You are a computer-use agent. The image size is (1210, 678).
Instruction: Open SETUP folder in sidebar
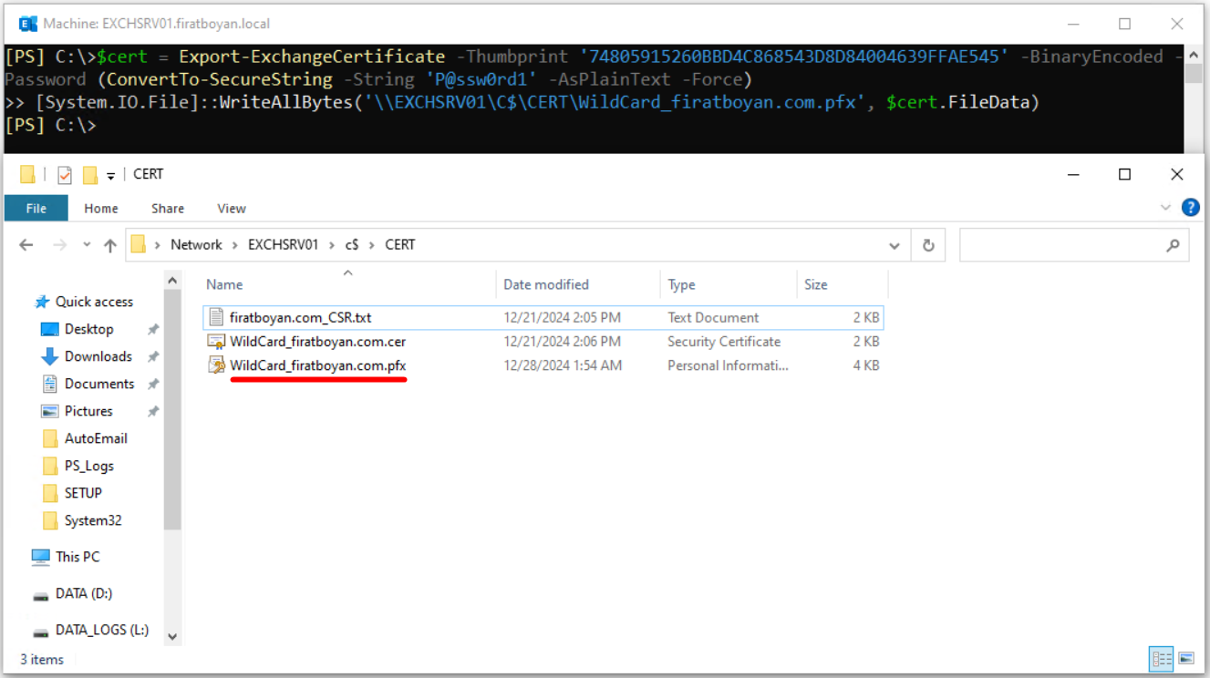[x=83, y=493]
